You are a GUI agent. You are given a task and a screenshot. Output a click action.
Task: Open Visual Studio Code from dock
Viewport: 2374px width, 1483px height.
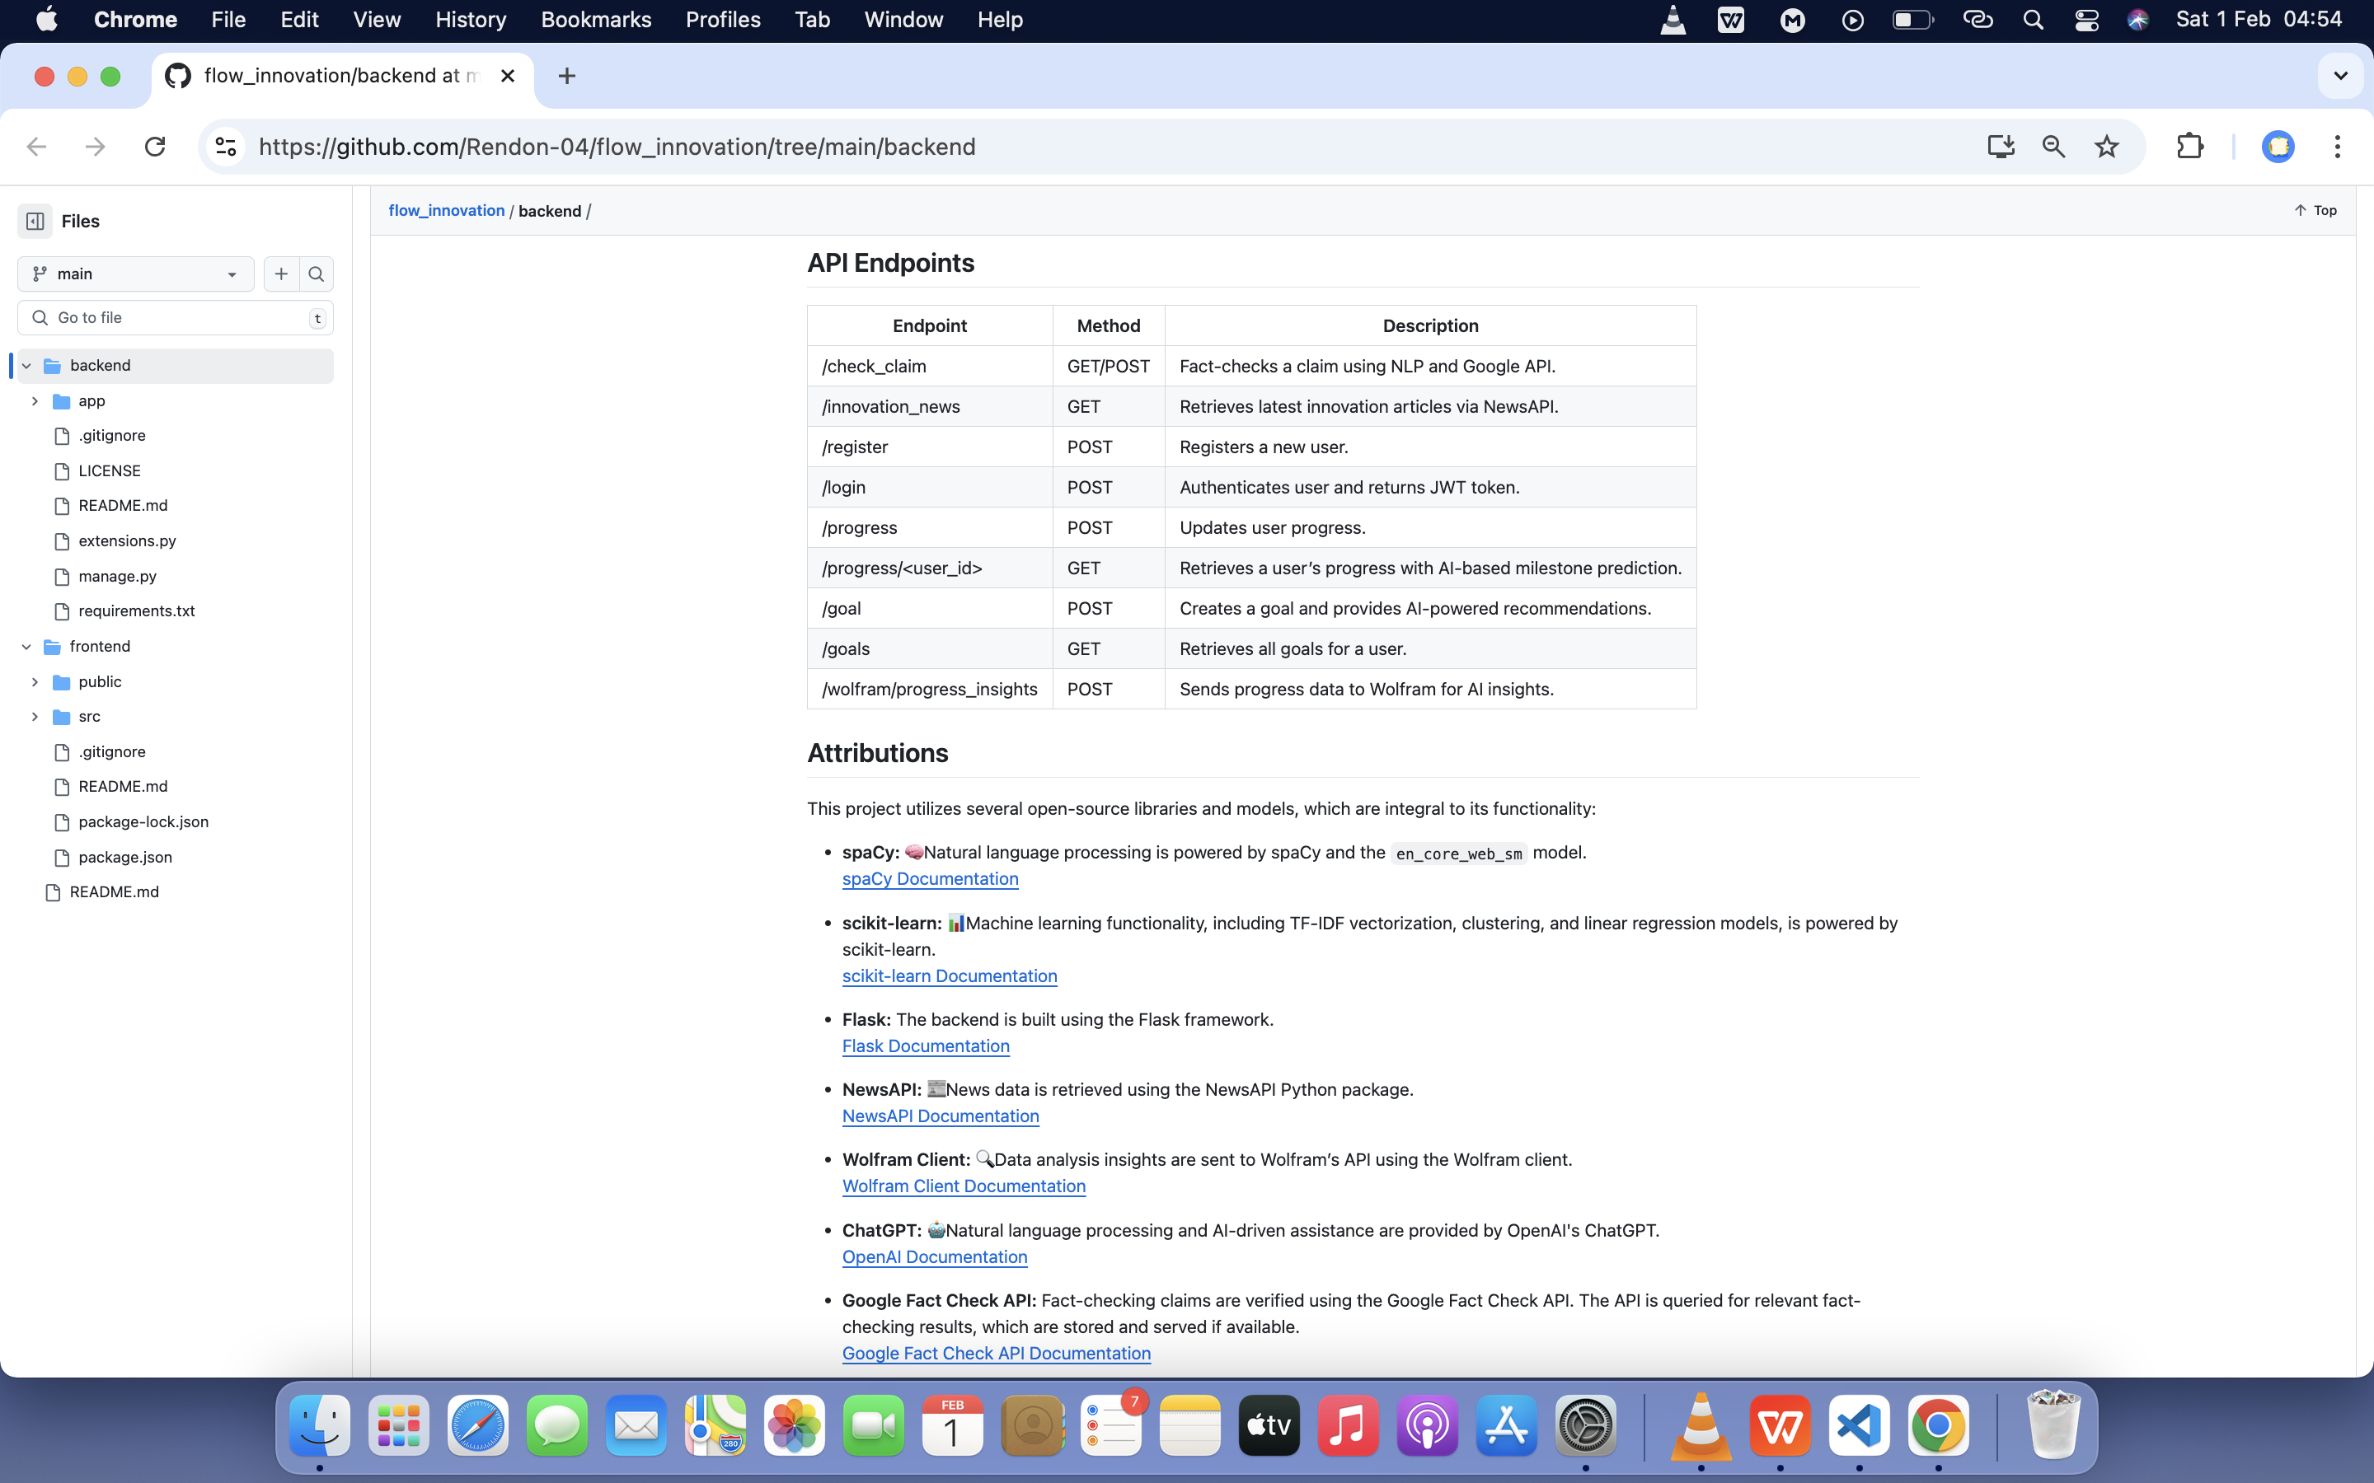[x=1859, y=1425]
